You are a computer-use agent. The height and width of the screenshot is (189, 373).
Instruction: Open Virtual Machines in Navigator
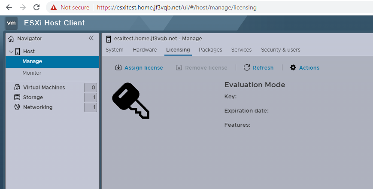coord(44,88)
